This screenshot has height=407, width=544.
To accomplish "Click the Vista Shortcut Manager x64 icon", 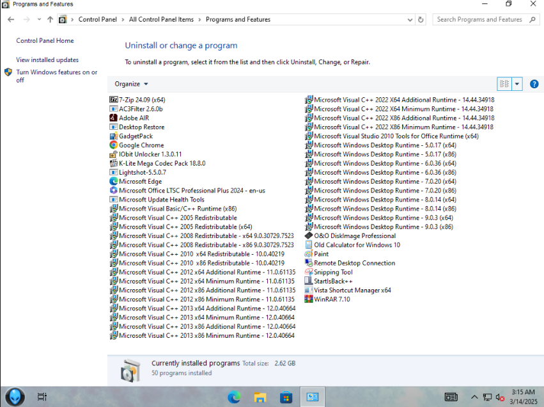I will click(x=309, y=290).
